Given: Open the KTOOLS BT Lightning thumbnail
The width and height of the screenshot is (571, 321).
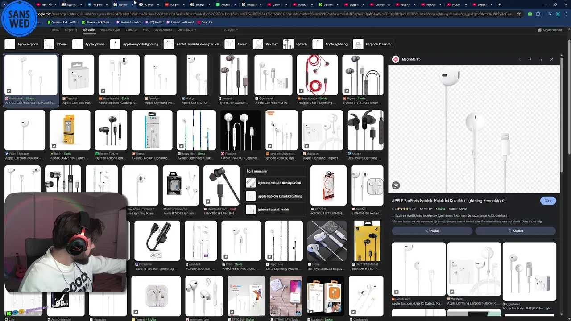Looking at the screenshot, I should point(328,185).
